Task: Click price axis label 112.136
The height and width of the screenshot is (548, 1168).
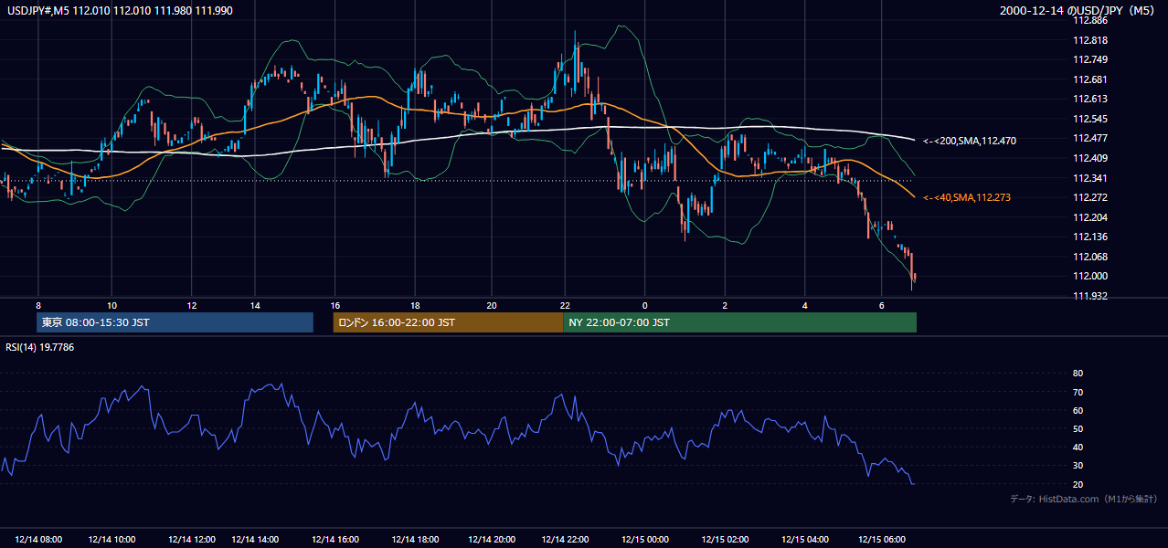Action: pos(1092,237)
